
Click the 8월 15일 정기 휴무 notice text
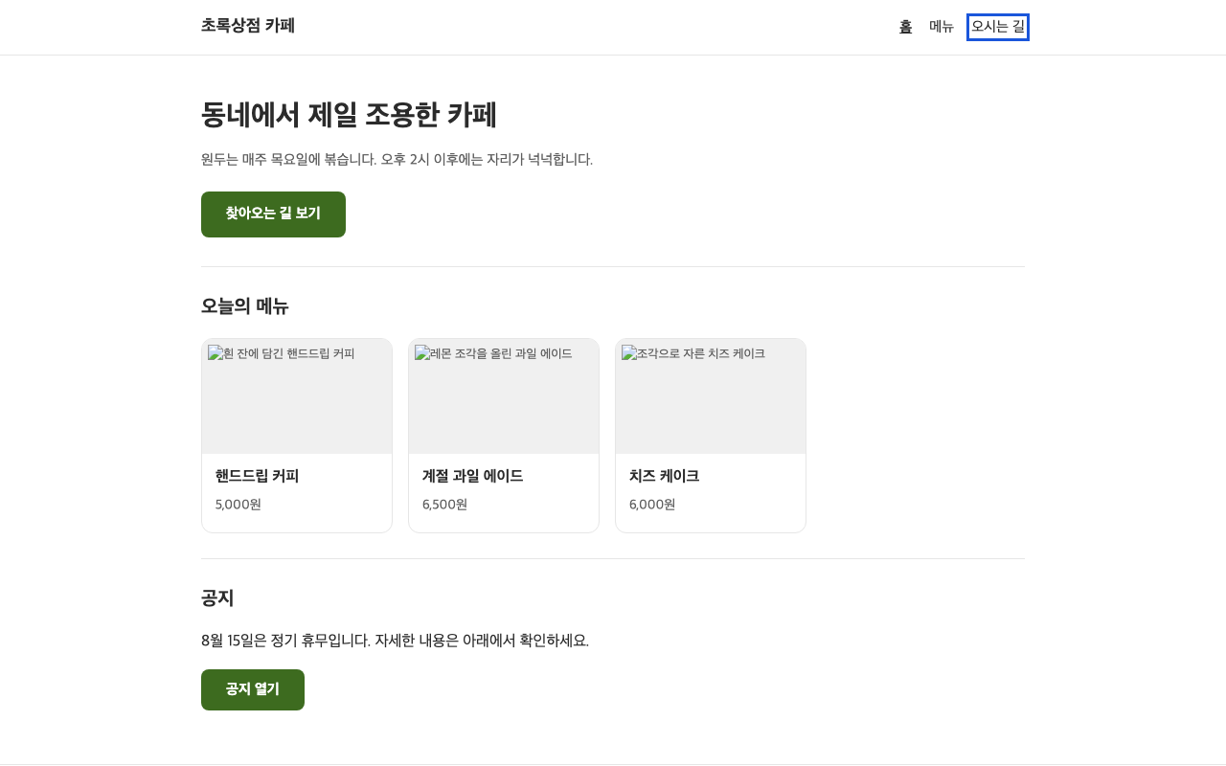pos(395,641)
